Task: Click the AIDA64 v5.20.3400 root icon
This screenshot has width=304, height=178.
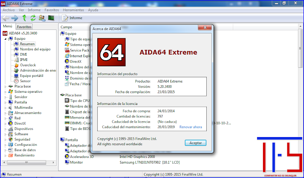Action: [x=5, y=33]
